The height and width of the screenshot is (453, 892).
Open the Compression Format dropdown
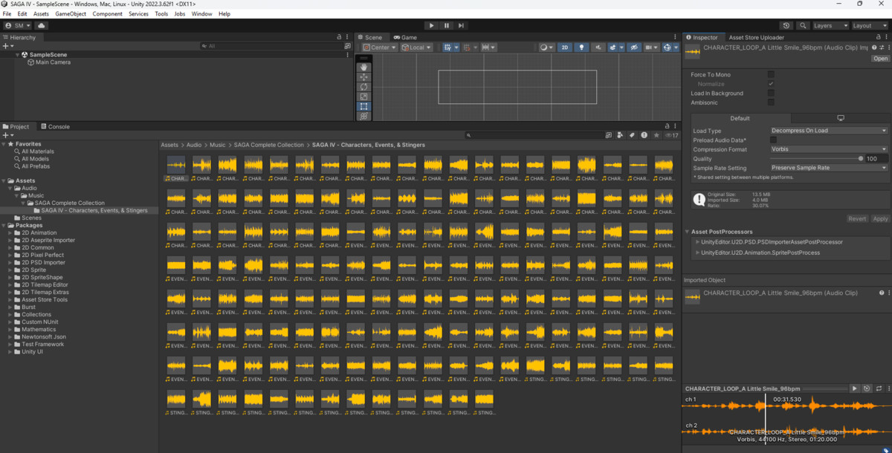click(828, 149)
